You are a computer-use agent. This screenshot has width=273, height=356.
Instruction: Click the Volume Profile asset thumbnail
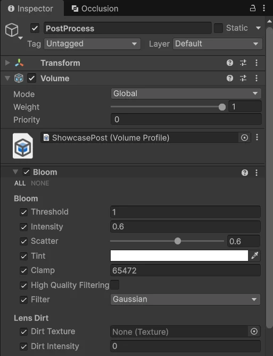23,146
